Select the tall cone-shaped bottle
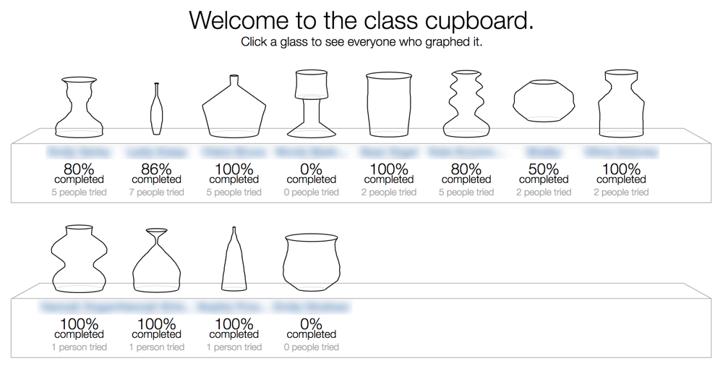The image size is (723, 369). point(234,260)
